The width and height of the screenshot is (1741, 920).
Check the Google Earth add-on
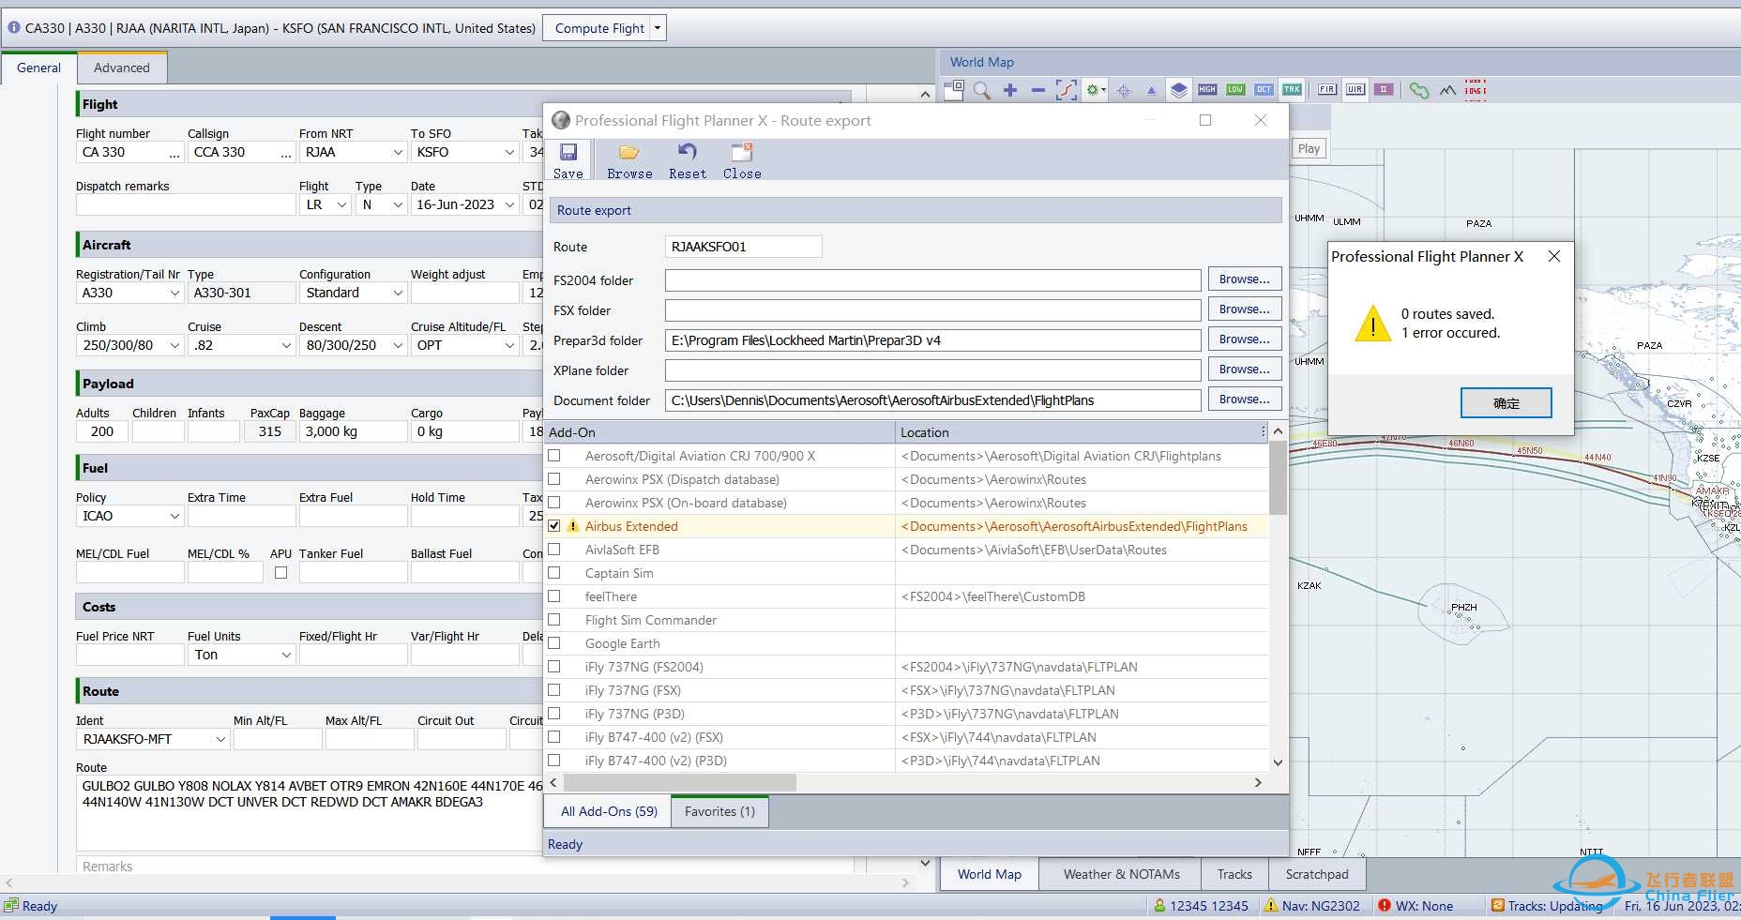coord(554,643)
